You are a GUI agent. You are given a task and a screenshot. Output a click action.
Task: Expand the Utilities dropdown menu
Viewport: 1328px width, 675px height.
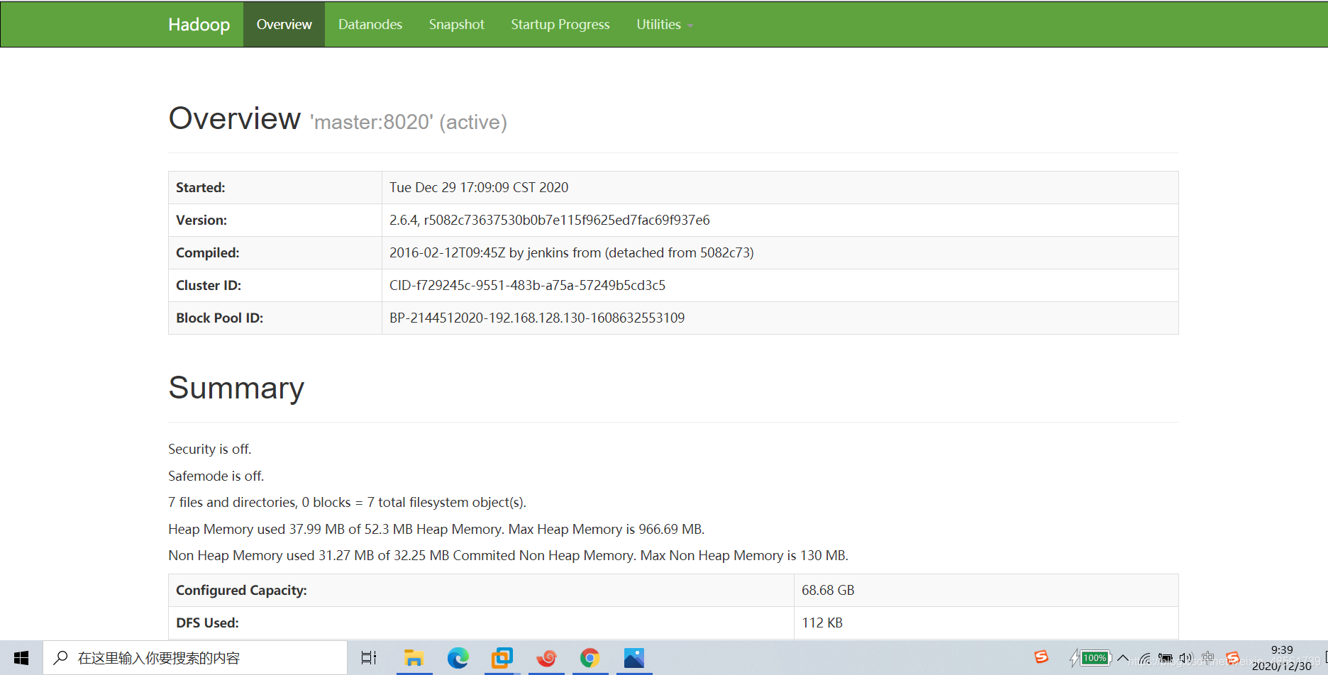click(665, 24)
